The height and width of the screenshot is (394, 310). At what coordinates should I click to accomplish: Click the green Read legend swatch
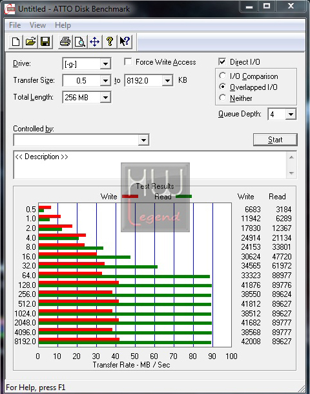pos(183,197)
